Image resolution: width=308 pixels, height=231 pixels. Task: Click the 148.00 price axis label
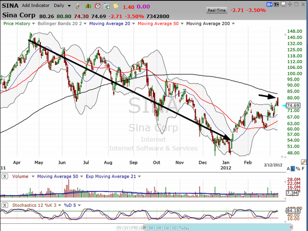click(295, 31)
